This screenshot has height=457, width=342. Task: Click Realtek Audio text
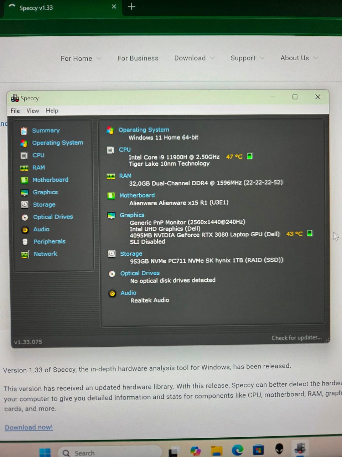tap(150, 300)
